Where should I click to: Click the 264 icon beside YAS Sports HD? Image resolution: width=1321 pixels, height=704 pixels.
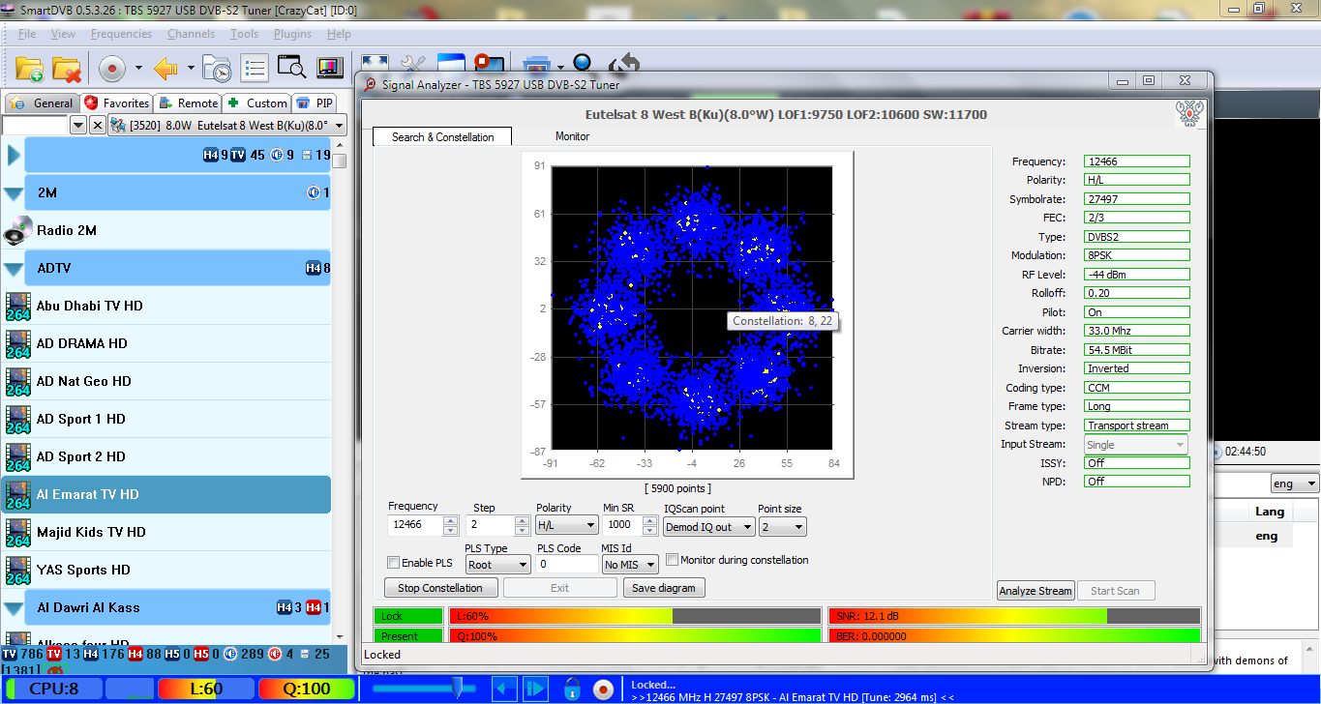[17, 570]
